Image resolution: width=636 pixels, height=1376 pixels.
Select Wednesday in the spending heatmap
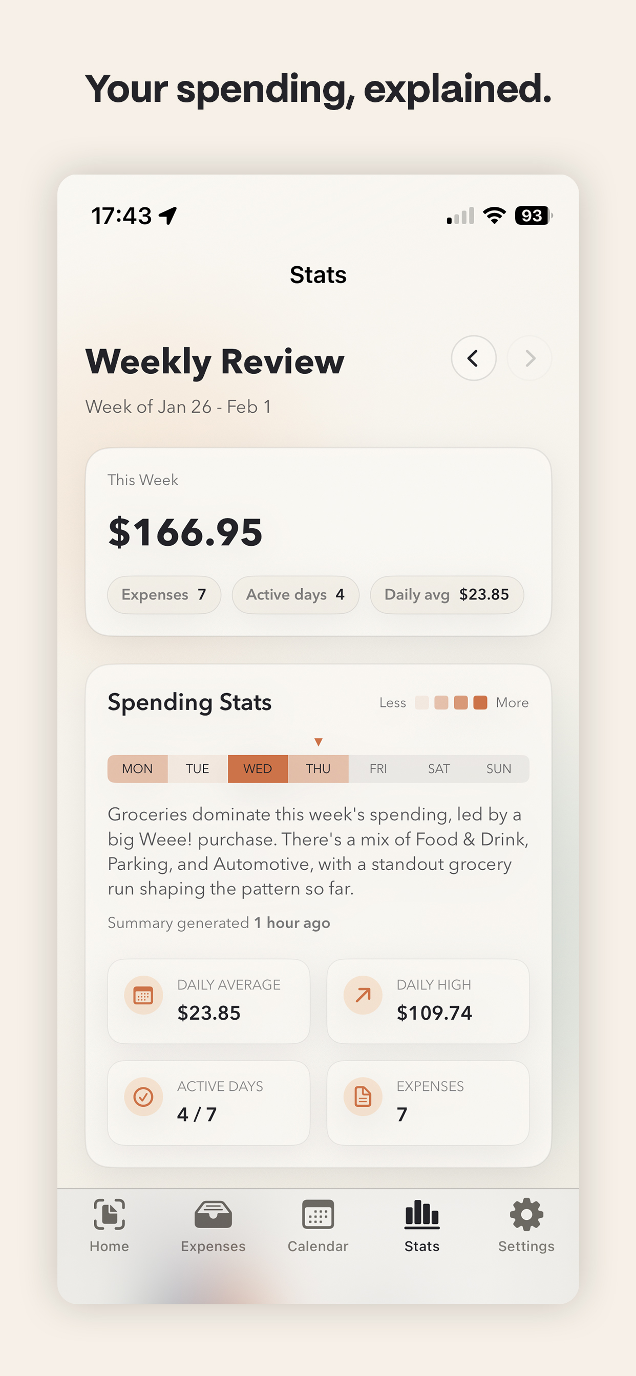point(257,768)
